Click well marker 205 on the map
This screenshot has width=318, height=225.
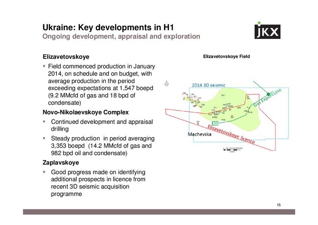232,116
